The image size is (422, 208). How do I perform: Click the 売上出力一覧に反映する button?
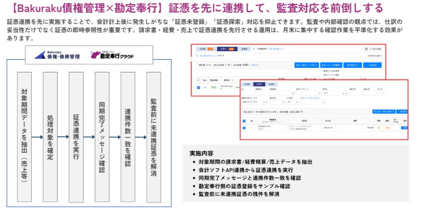384,112
